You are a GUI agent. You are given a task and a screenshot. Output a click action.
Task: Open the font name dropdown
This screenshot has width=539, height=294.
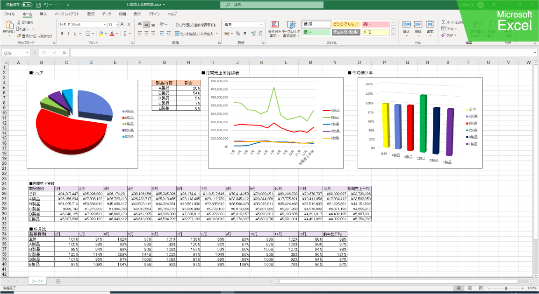tap(105, 25)
